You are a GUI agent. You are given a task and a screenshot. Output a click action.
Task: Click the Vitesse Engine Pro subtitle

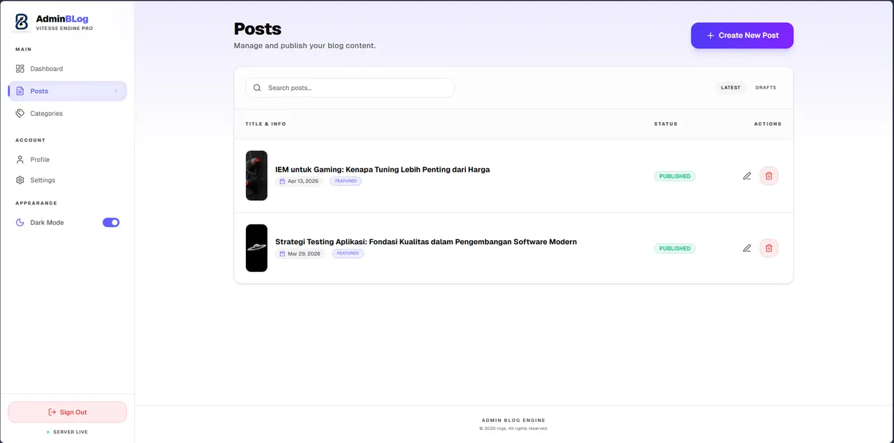(64, 29)
